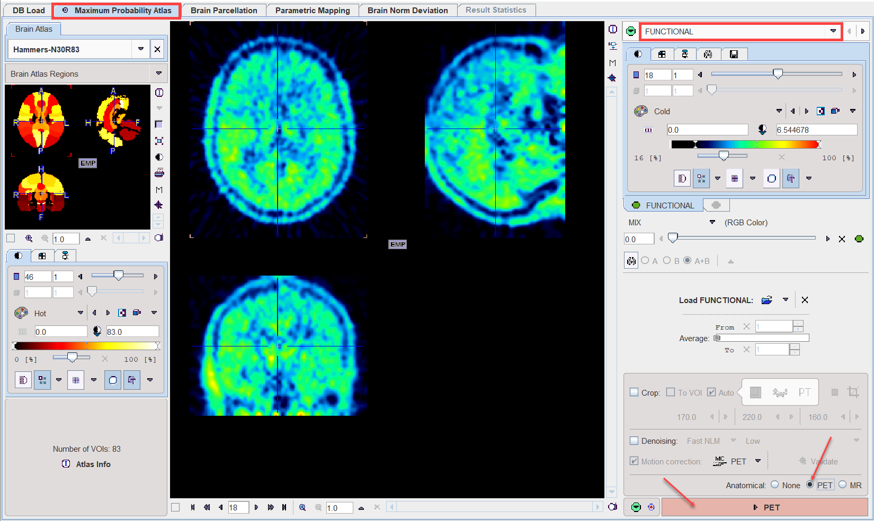Open the Fast NLM denoising dropdown
The width and height of the screenshot is (874, 521).
[734, 441]
